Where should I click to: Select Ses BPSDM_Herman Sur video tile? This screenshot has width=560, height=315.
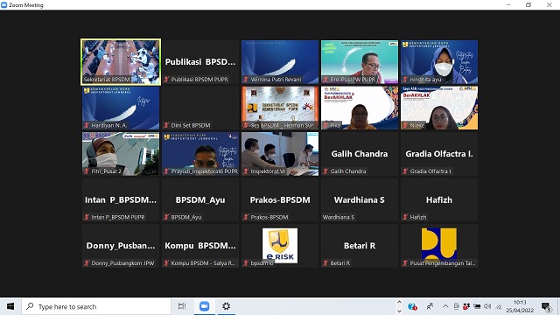(280, 108)
